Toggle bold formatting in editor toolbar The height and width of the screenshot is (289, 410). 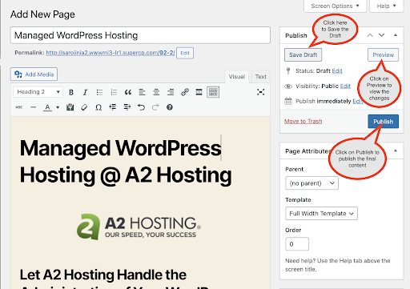(71, 92)
